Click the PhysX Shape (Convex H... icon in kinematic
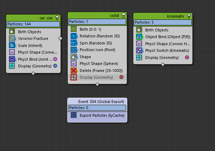 pyautogui.click(x=139, y=44)
